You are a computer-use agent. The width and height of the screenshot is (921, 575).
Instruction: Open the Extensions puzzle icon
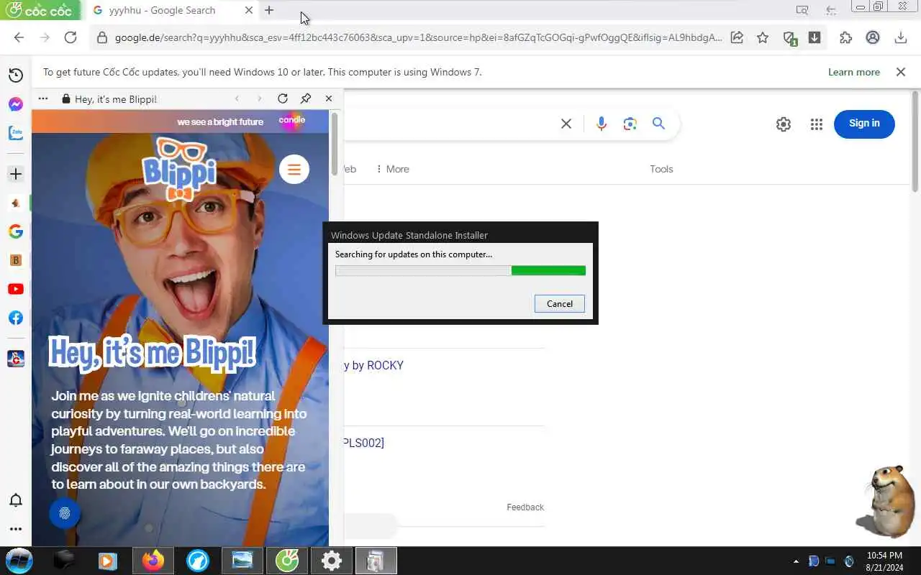[846, 37]
